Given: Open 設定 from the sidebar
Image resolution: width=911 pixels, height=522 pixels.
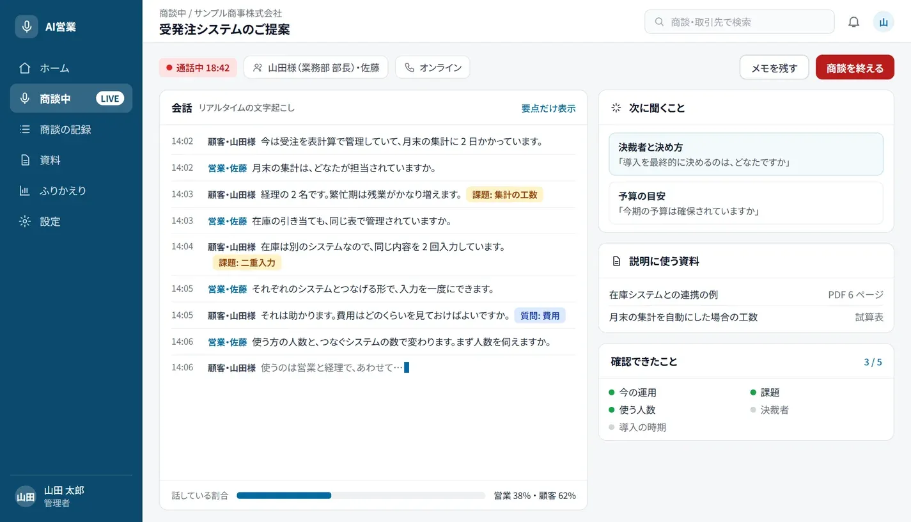Looking at the screenshot, I should [x=71, y=221].
